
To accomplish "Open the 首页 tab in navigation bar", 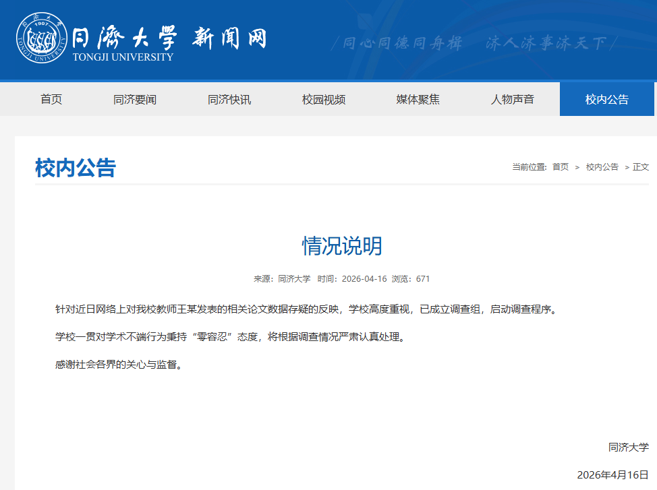I will 51,99.
